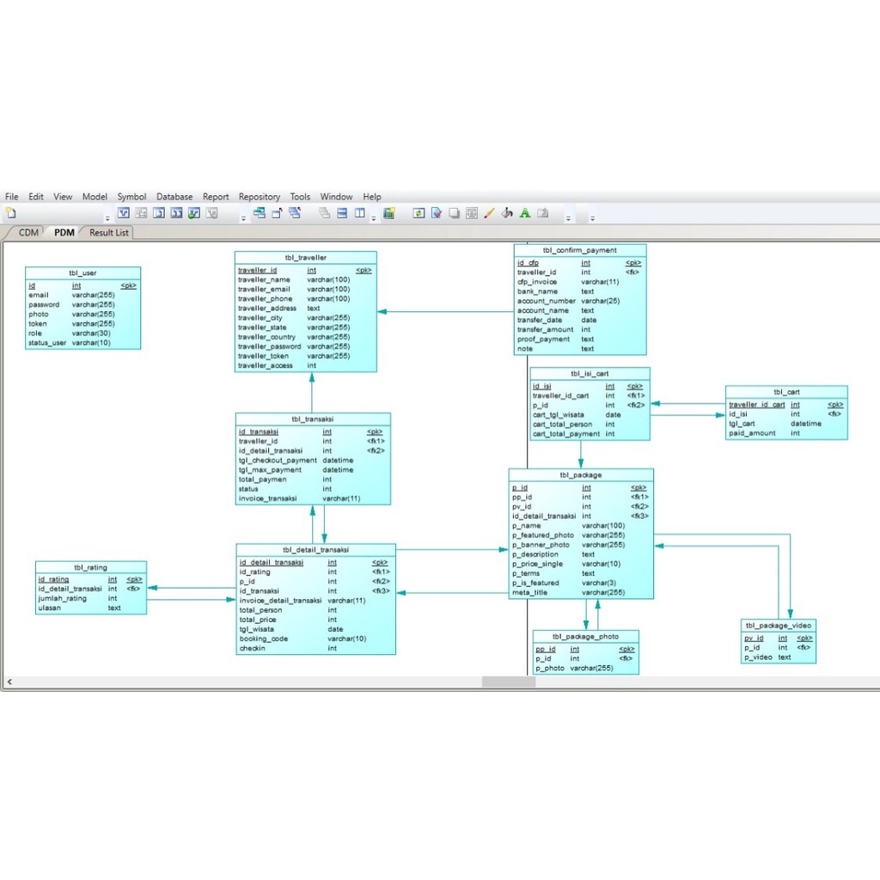Switch to the CDM tab
Image resolution: width=880 pixels, height=880 pixels.
27,232
